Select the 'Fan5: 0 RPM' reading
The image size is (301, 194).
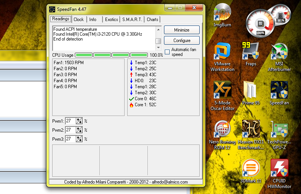[65, 87]
